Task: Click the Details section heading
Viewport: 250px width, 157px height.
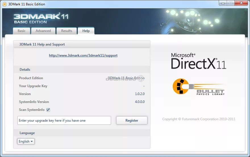Action: click(25, 70)
